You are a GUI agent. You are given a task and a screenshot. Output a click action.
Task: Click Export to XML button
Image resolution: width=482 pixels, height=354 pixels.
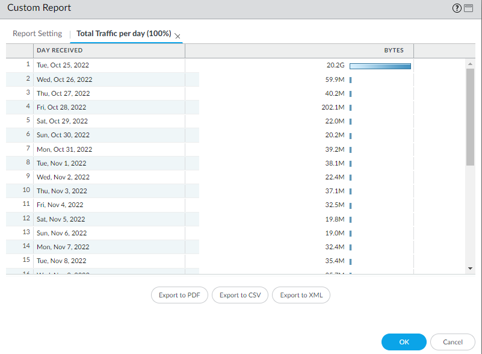[301, 295]
